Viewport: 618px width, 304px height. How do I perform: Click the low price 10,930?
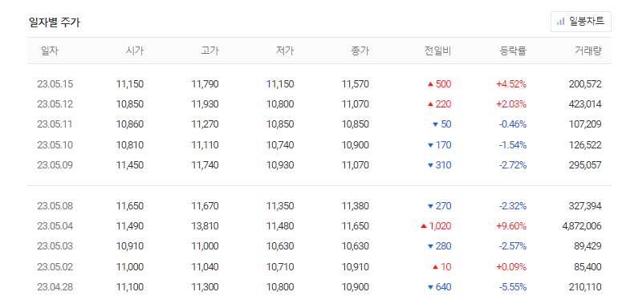[x=280, y=165]
